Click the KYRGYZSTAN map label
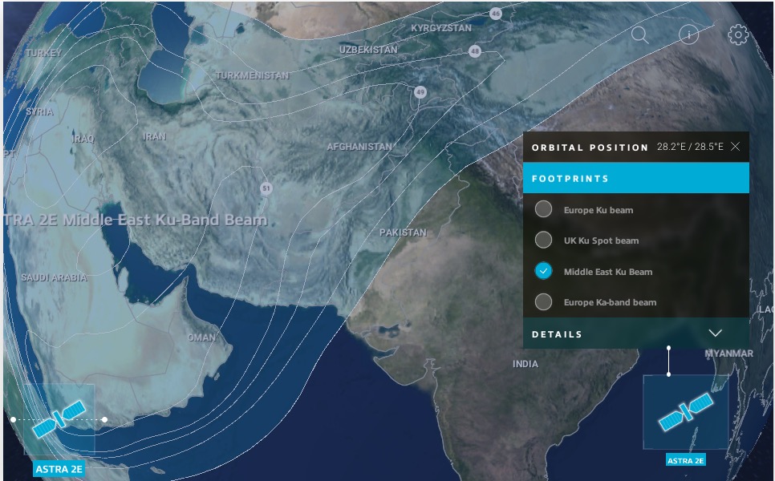Viewport: 775px width, 481px height. 441,28
